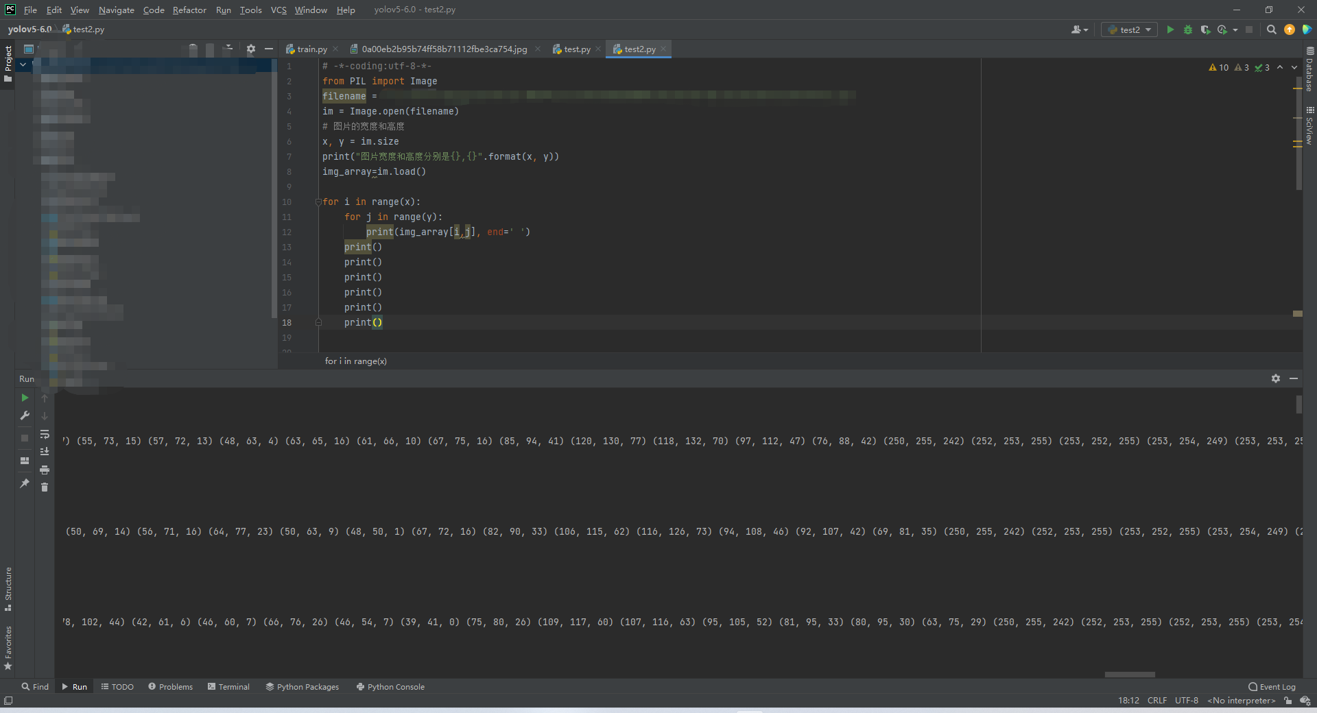Open the Terminal tool window

click(x=228, y=686)
